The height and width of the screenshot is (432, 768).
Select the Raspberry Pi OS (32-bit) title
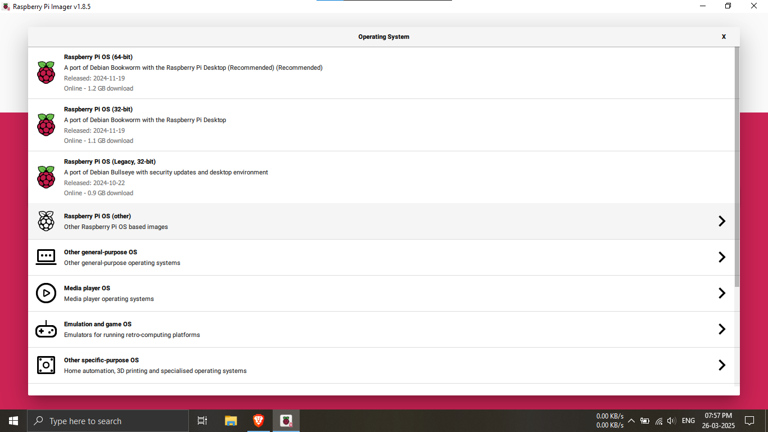pyautogui.click(x=98, y=109)
